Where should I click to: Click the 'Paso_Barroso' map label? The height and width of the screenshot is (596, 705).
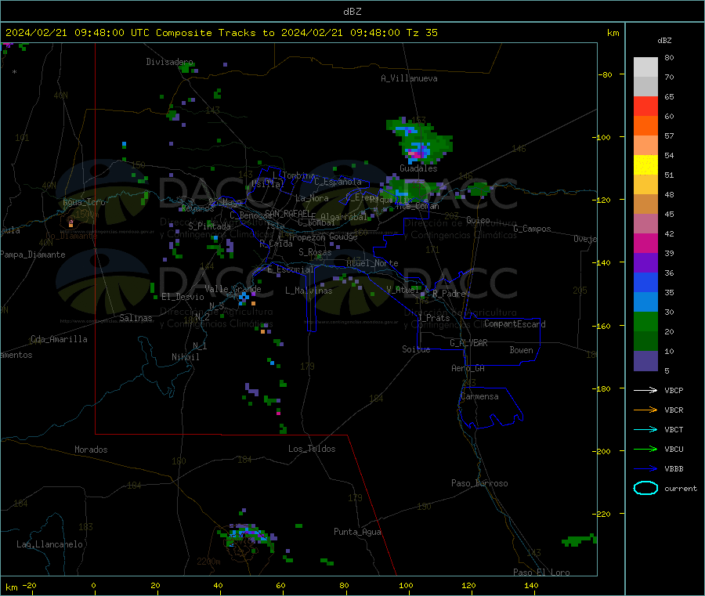coord(479,483)
